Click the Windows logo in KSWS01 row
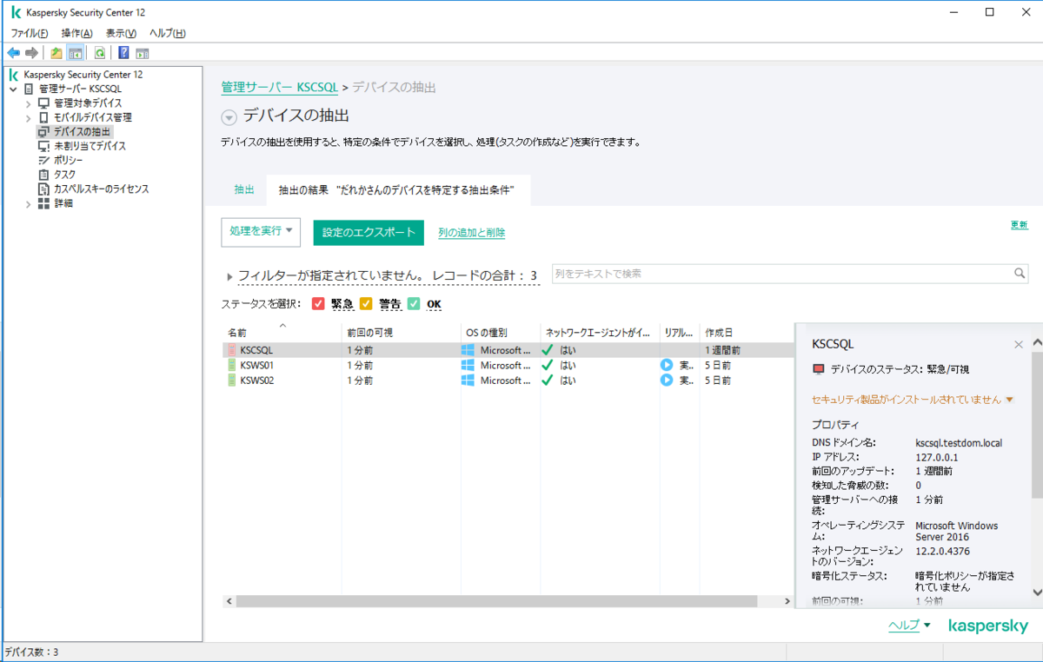1043x662 pixels. pos(468,366)
